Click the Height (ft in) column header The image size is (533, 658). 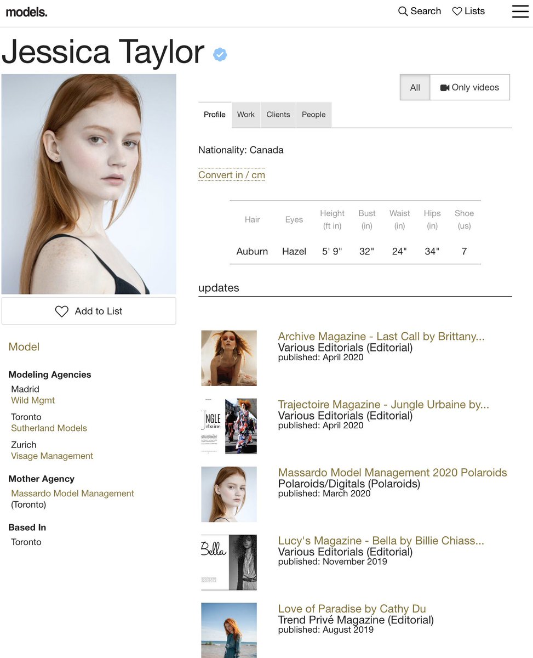pyautogui.click(x=332, y=219)
